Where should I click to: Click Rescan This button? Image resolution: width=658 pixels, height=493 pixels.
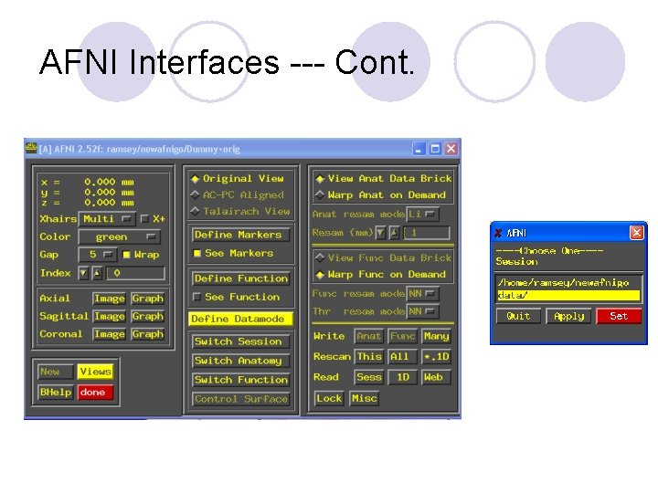coord(369,357)
